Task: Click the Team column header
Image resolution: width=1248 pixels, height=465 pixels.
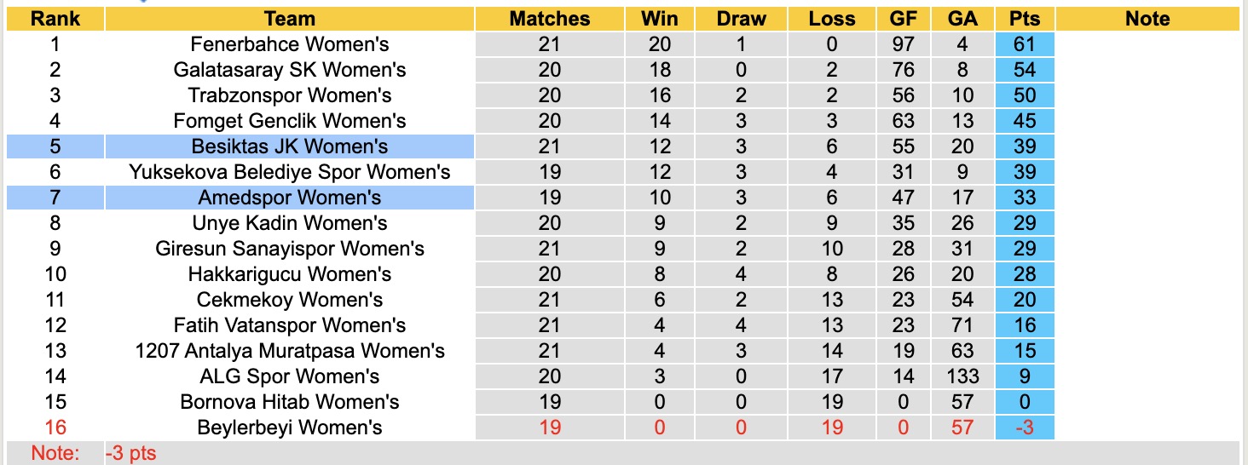Action: tap(290, 19)
